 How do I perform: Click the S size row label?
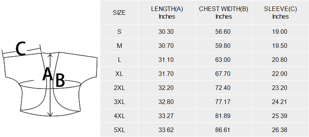point(119,31)
